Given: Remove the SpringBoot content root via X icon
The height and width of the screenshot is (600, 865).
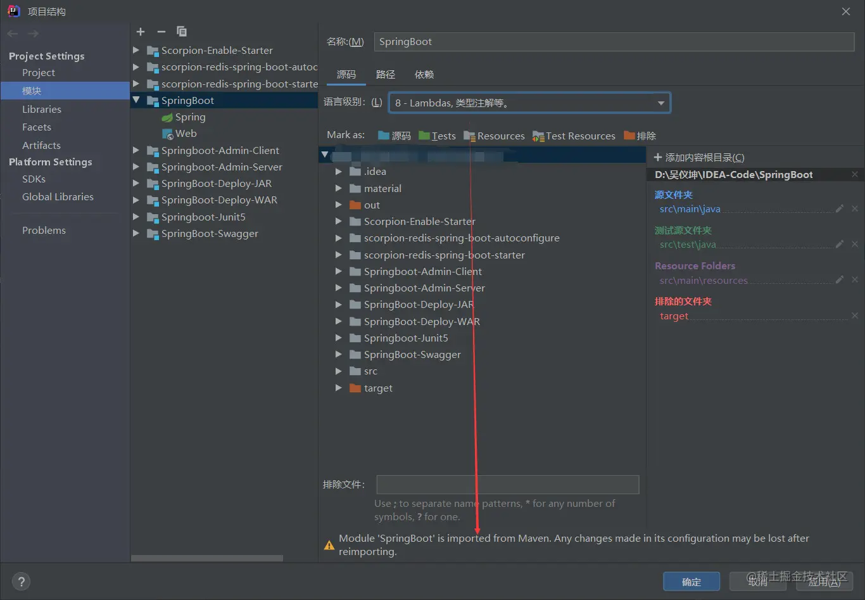Looking at the screenshot, I should pos(854,174).
